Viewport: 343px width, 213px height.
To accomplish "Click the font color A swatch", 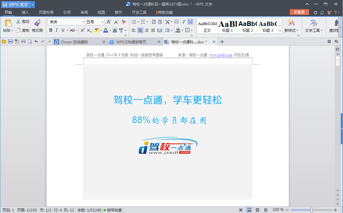I will [x=106, y=30].
